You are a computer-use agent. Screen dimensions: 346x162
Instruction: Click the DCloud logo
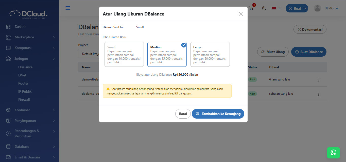tap(28, 14)
